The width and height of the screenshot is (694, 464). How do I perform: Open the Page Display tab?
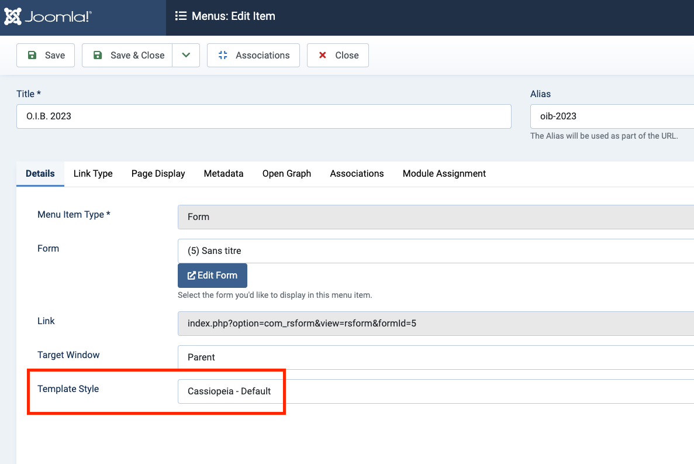158,173
